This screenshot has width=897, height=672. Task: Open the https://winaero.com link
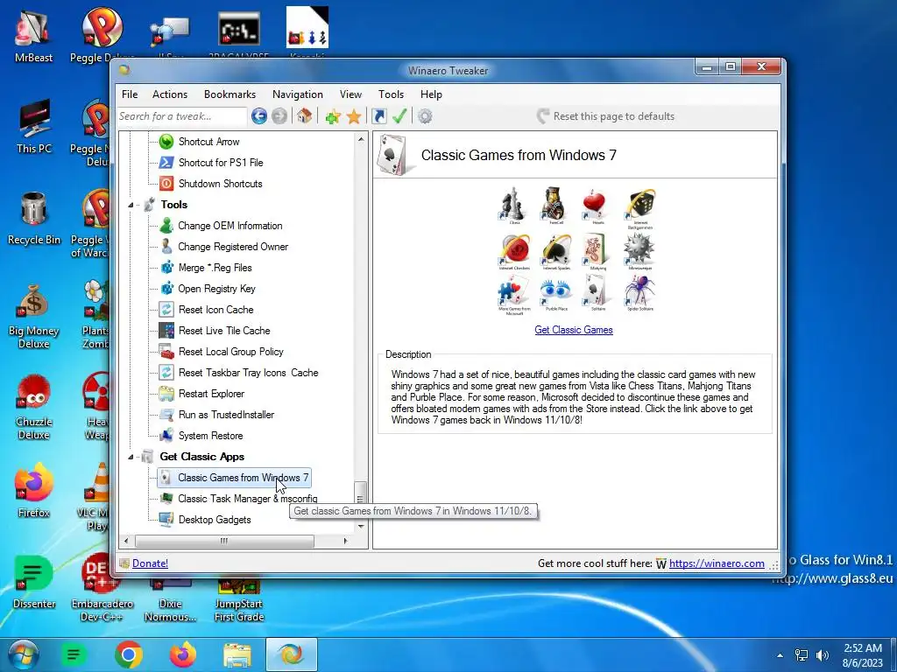[x=717, y=563]
